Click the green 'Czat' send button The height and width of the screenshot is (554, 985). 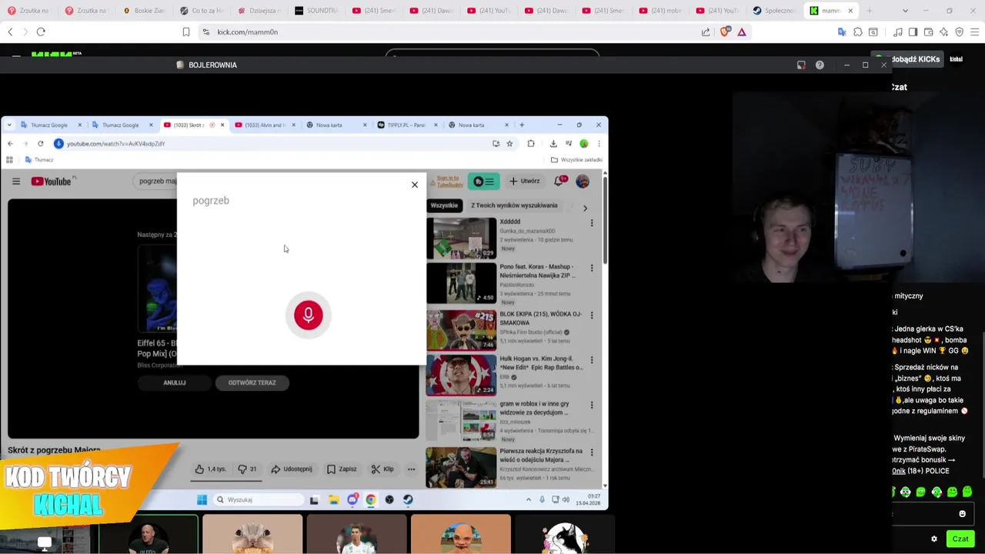(960, 539)
